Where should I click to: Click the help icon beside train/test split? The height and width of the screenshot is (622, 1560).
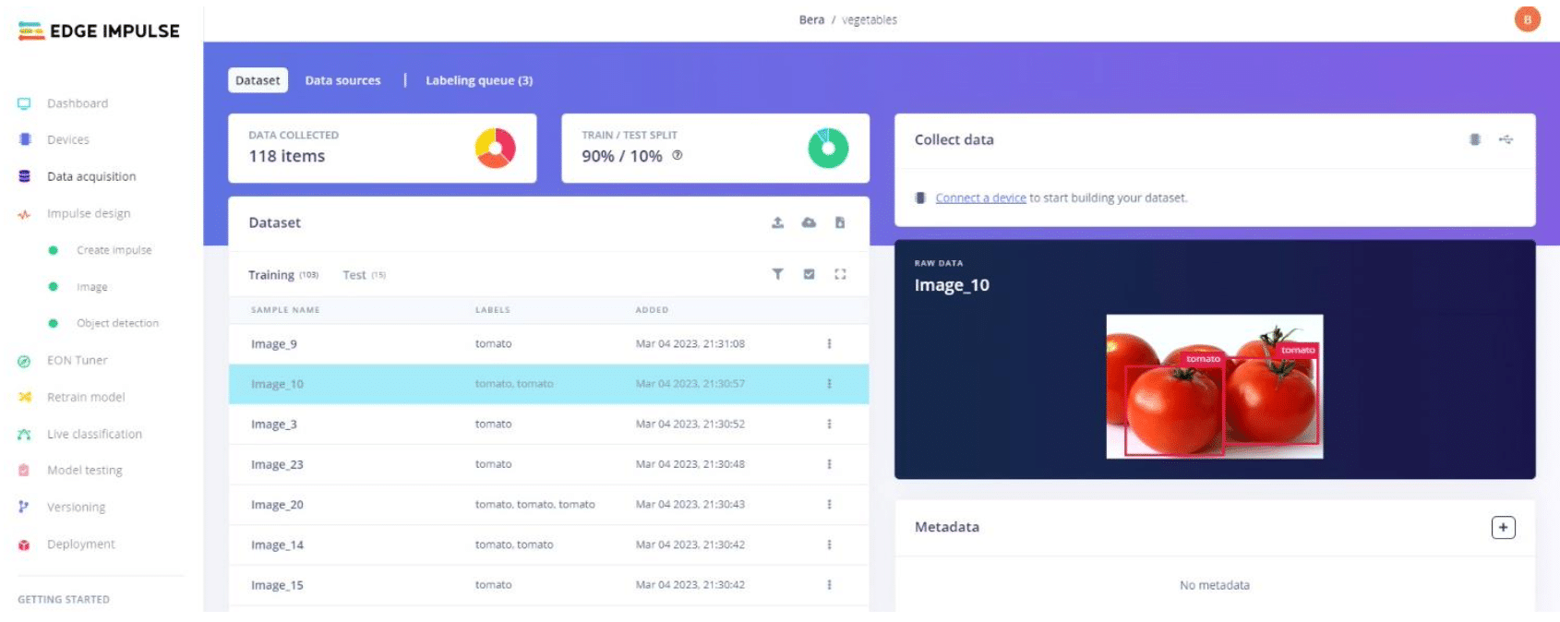pos(678,156)
